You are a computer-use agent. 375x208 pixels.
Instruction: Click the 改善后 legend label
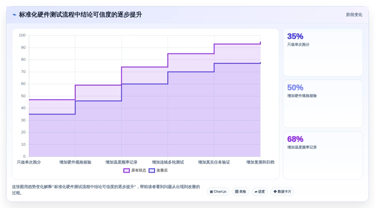(x=162, y=171)
